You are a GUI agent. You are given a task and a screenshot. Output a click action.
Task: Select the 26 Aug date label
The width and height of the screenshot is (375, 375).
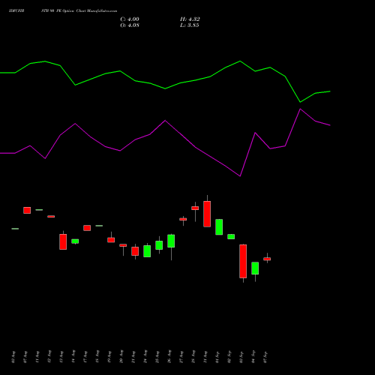[x=169, y=357]
